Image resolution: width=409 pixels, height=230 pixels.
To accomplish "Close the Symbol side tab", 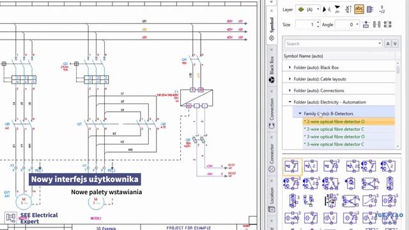I will tap(272, 11).
